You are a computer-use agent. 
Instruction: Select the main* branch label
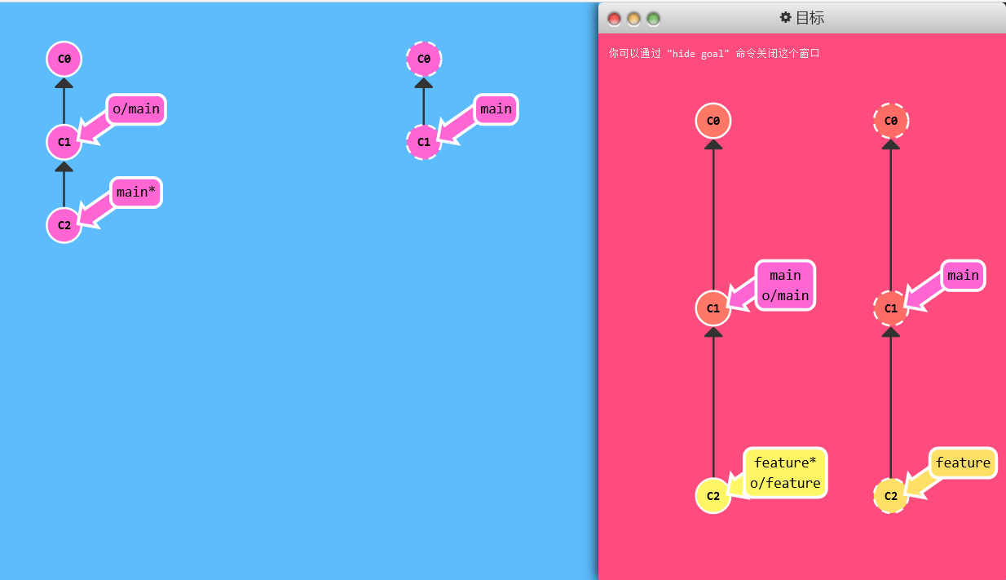[x=135, y=193]
